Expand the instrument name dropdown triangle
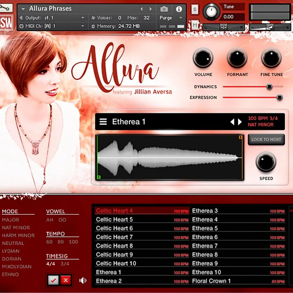This screenshot has height=293, width=293. (23, 9)
